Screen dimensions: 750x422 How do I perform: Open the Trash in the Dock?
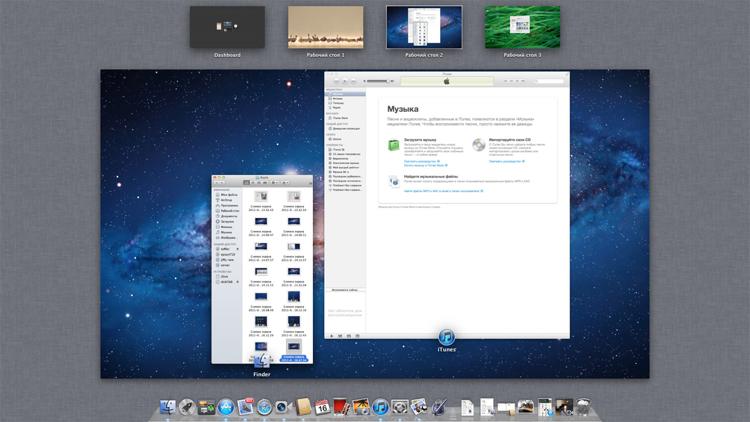584,407
